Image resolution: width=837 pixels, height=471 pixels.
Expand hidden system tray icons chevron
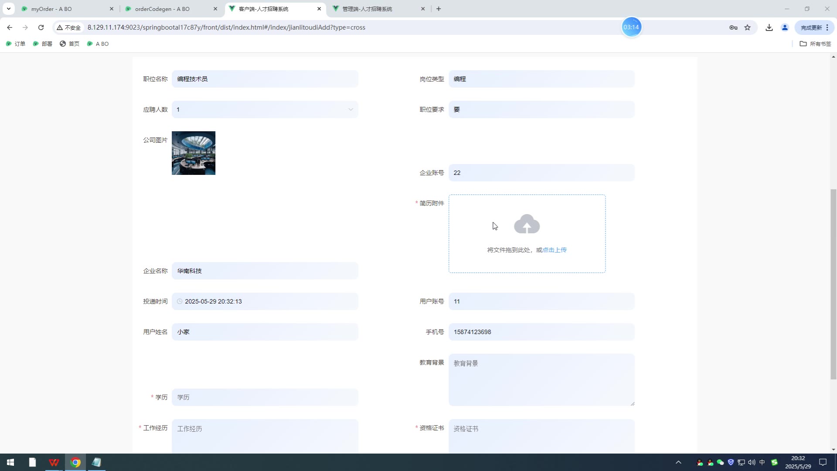tap(678, 462)
